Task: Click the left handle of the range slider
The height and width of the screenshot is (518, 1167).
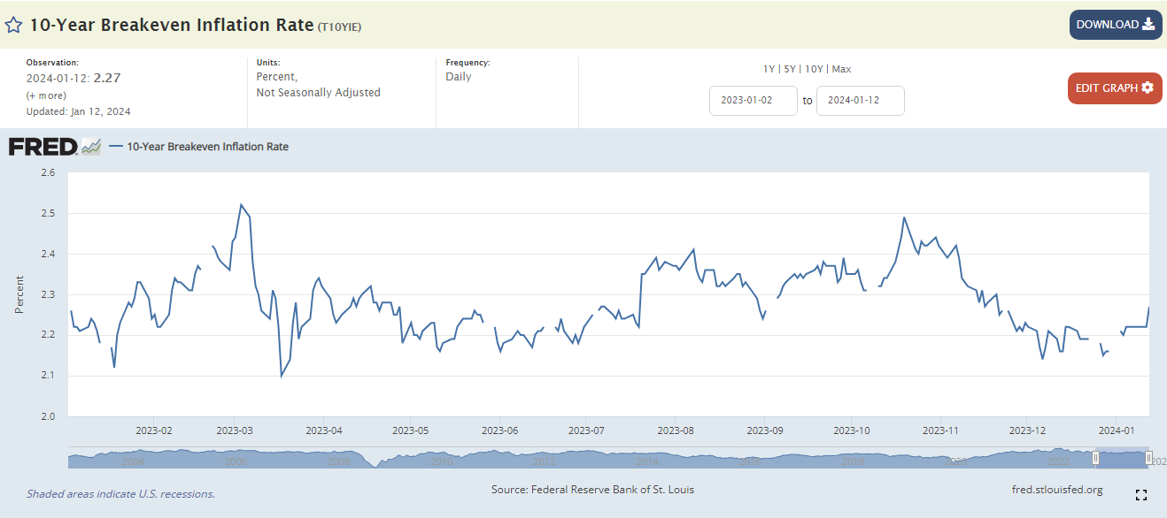Action: point(1095,458)
